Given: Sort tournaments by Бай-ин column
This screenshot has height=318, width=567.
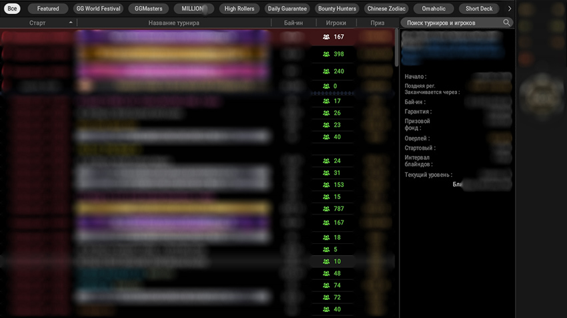Looking at the screenshot, I should (x=293, y=23).
